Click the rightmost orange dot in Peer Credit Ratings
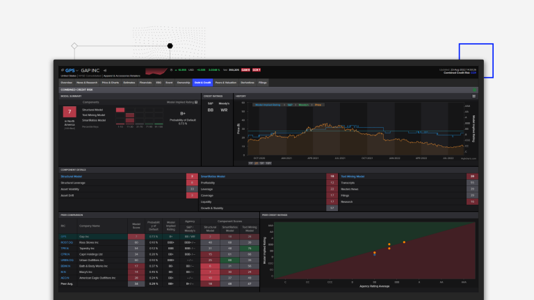The image size is (534, 300). 404,242
